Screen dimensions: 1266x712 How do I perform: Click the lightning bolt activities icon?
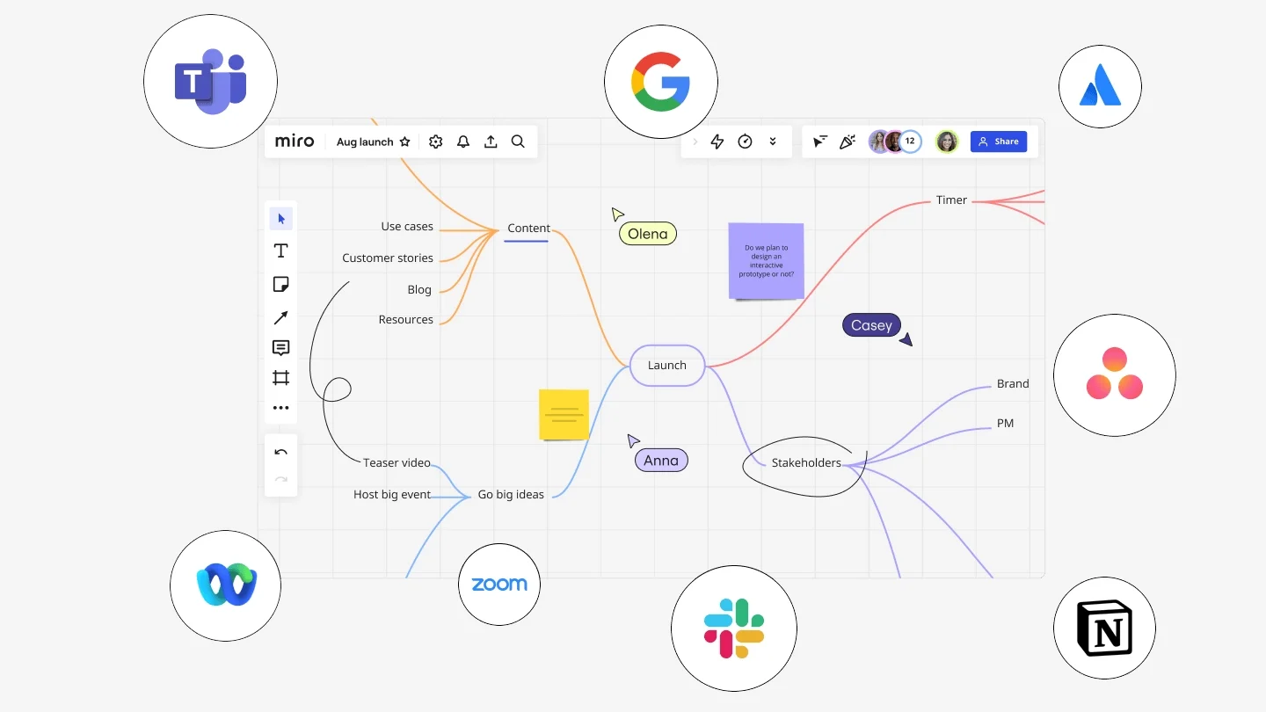click(717, 142)
